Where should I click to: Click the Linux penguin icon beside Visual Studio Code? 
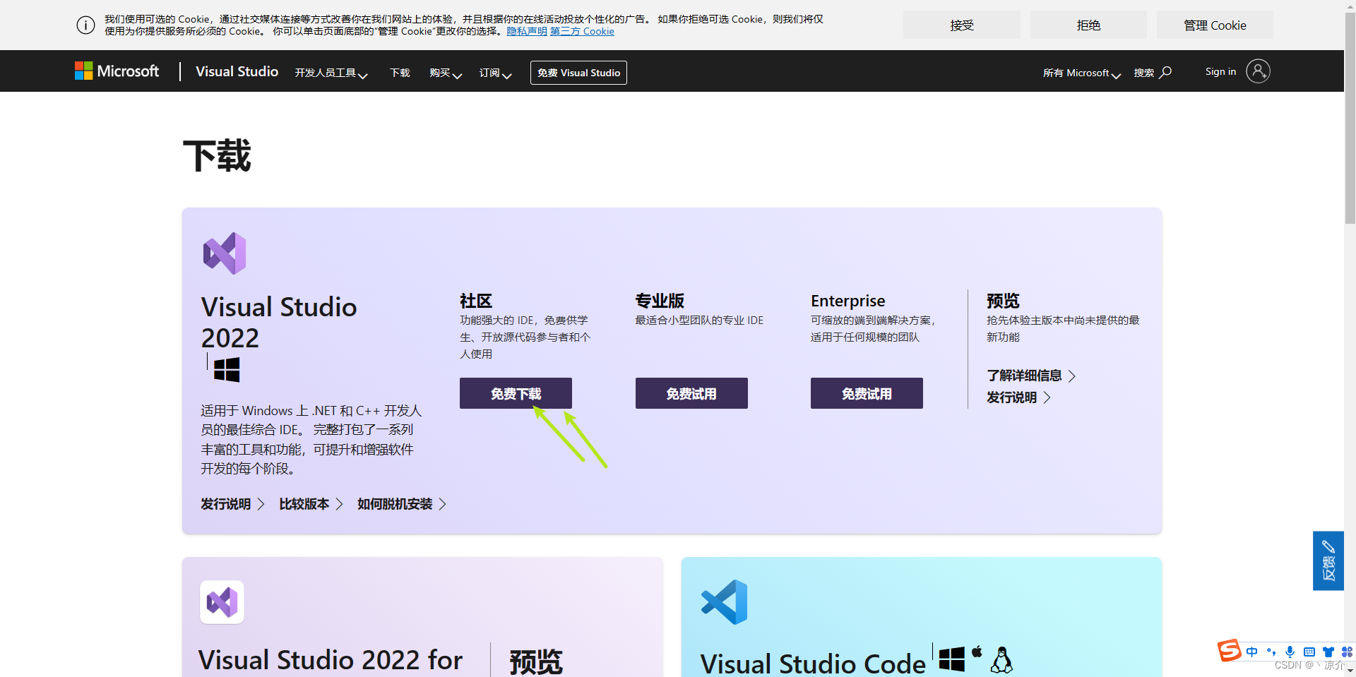pyautogui.click(x=1001, y=660)
